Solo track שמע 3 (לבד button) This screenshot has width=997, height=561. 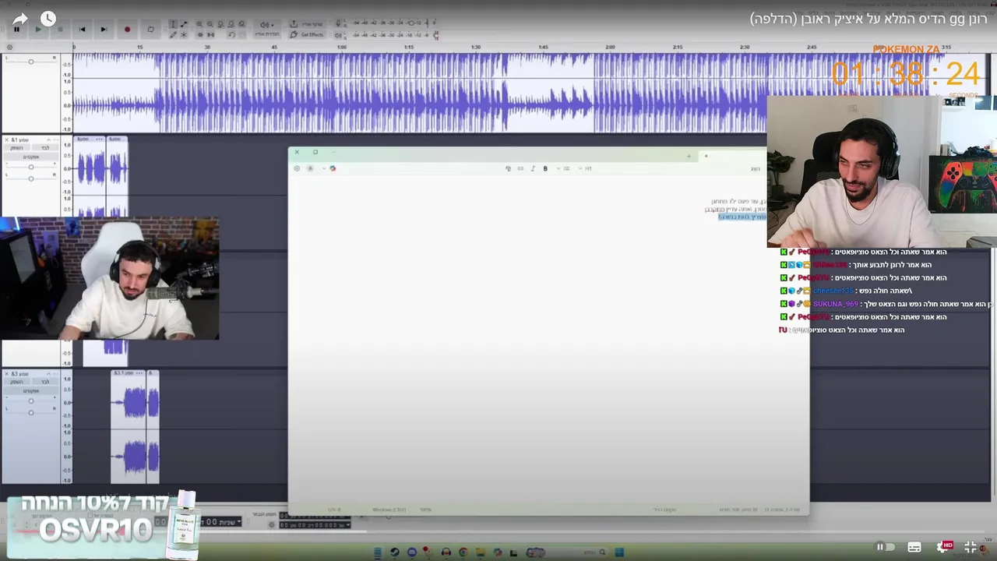click(x=45, y=382)
